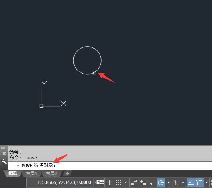Add new layout with plus tab
The height and width of the screenshot is (188, 212).
point(67,173)
